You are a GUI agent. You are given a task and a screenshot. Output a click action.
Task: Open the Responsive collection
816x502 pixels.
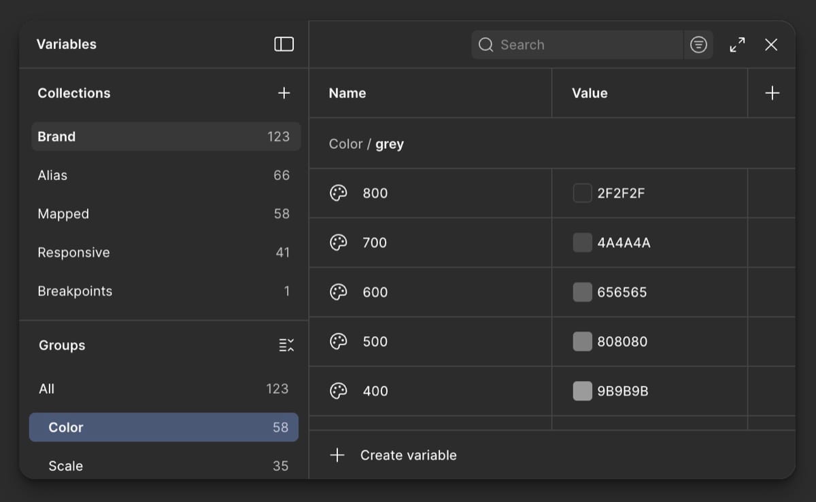[x=166, y=253]
